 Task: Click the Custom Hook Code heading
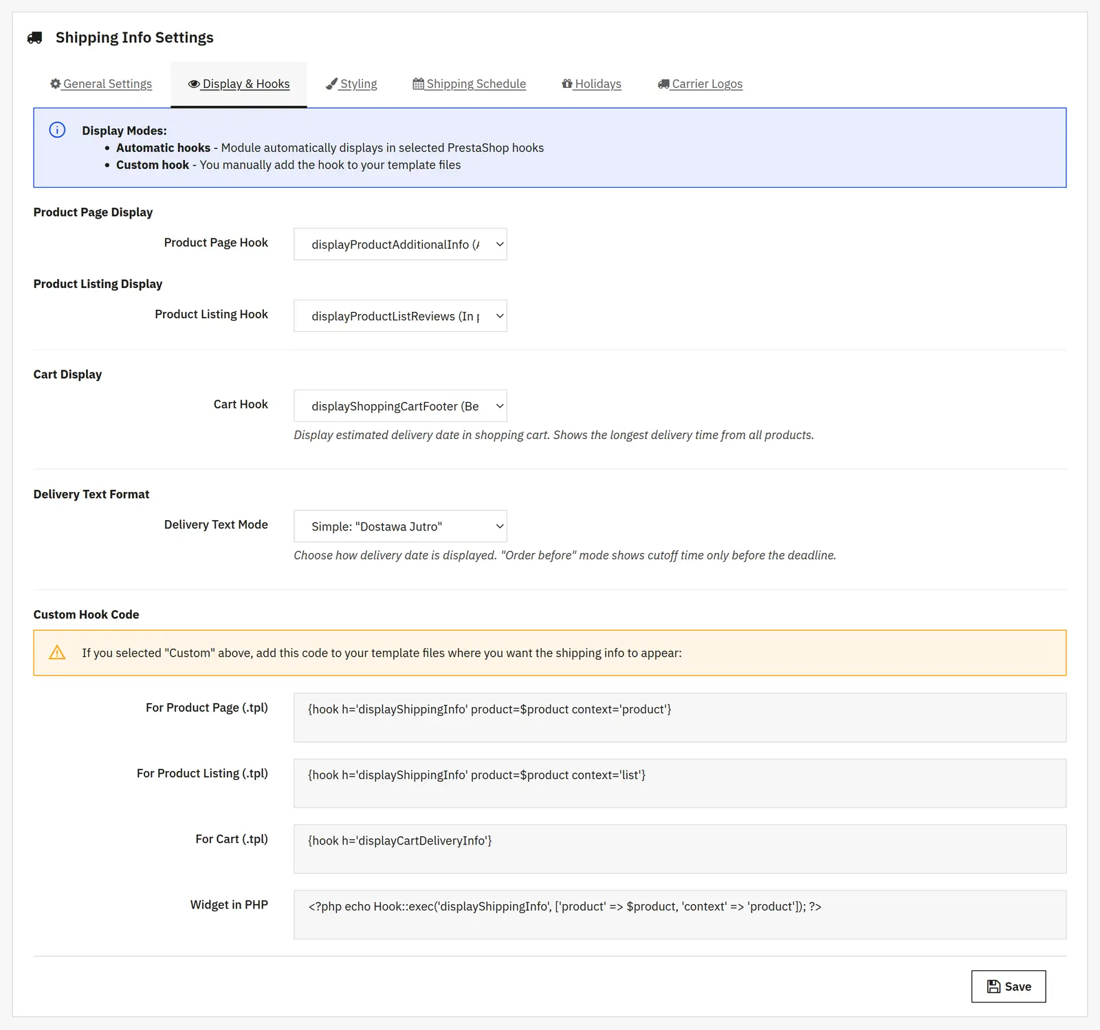click(86, 614)
